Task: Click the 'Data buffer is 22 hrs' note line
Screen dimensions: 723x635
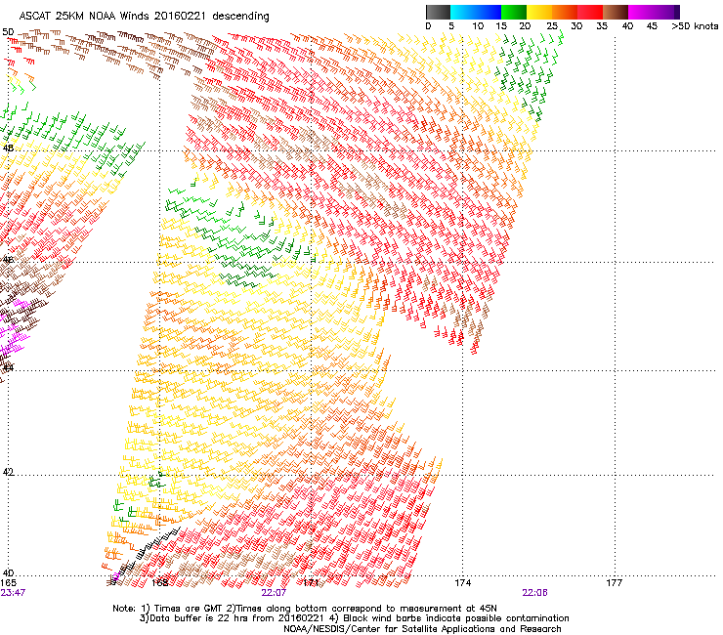Action: click(x=354, y=618)
